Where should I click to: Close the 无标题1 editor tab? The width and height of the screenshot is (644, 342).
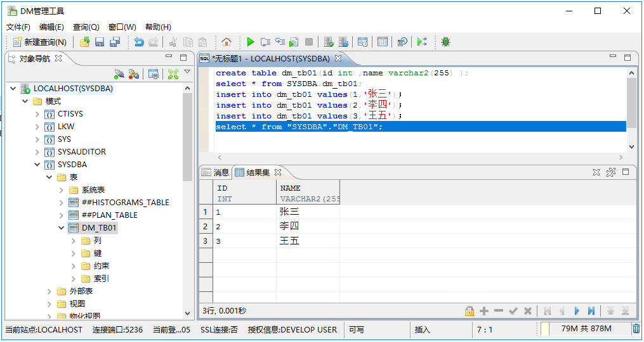[338, 58]
